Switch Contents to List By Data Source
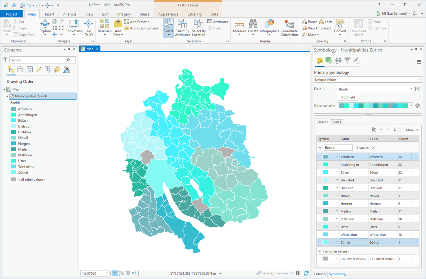The height and width of the screenshot is (279, 426). (x=20, y=69)
